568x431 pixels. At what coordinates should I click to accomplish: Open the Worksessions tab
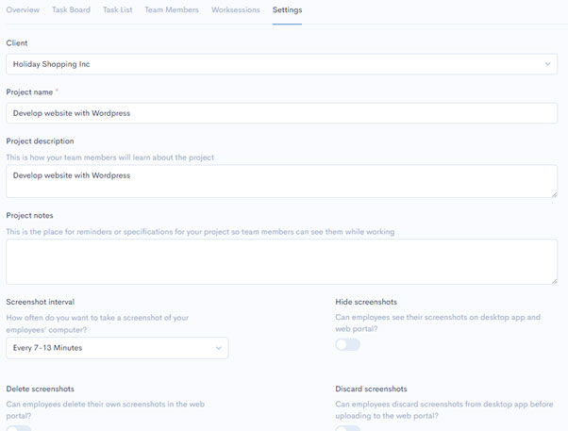tap(236, 10)
